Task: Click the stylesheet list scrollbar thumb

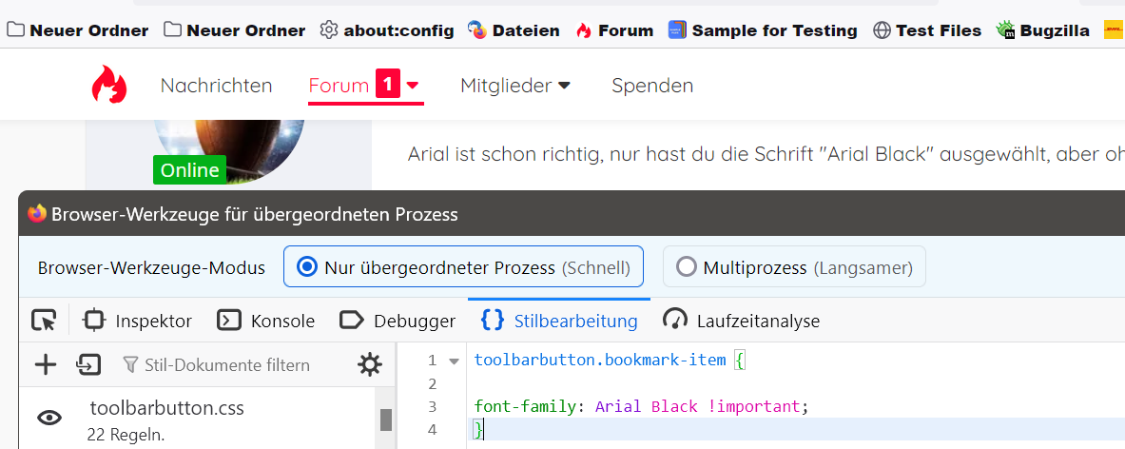Action: pos(386,420)
